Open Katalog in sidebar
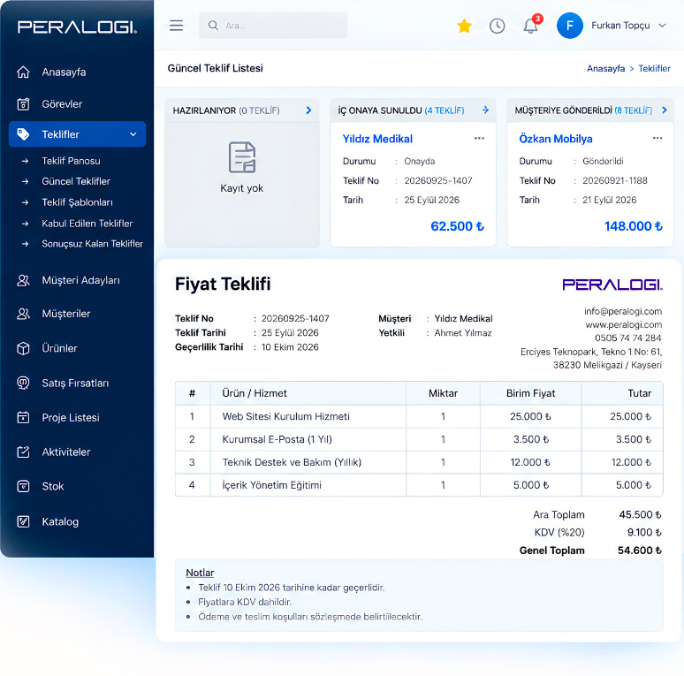The image size is (684, 676). tap(60, 521)
